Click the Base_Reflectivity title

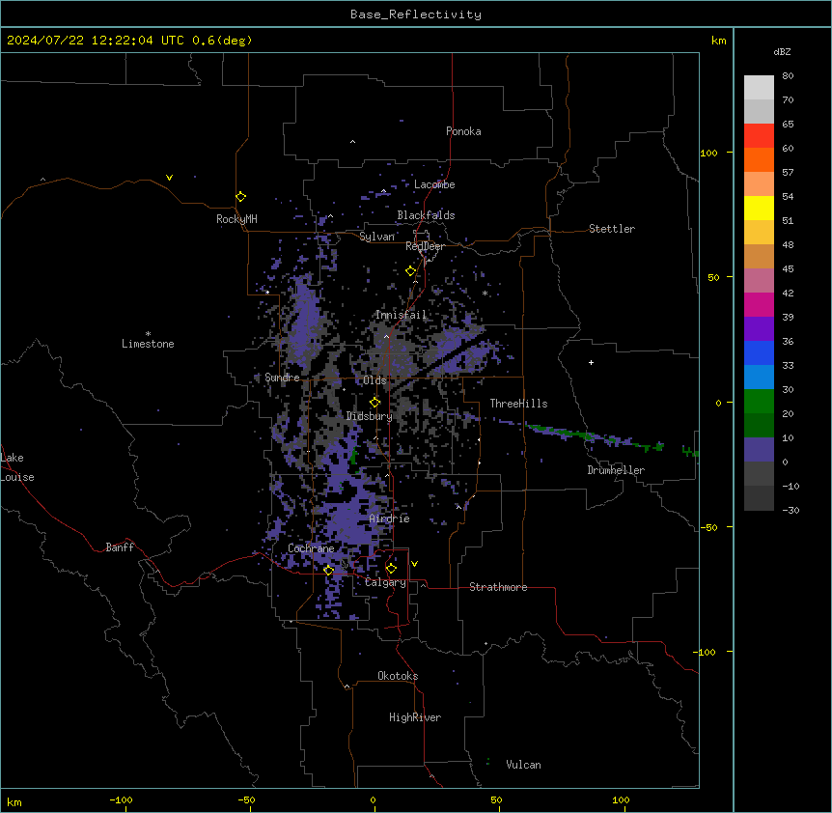416,14
